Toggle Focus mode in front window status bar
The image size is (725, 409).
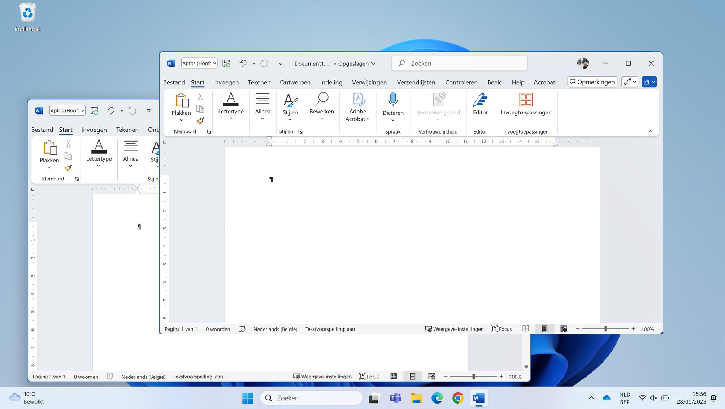(x=501, y=329)
